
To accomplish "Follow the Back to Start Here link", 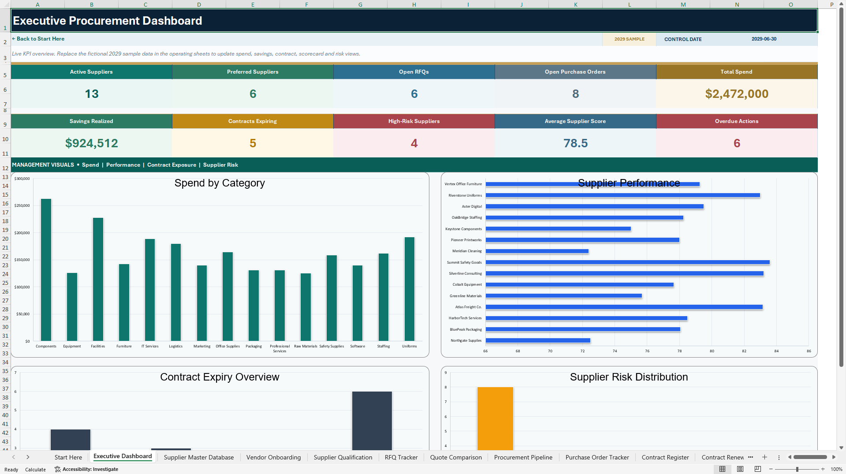I will click(38, 39).
